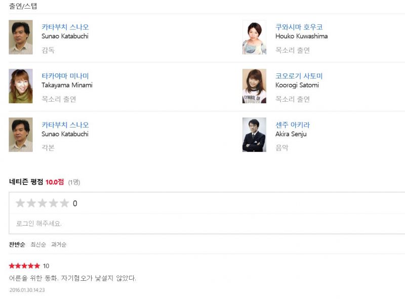Click the red five-star review rating

tap(24, 266)
